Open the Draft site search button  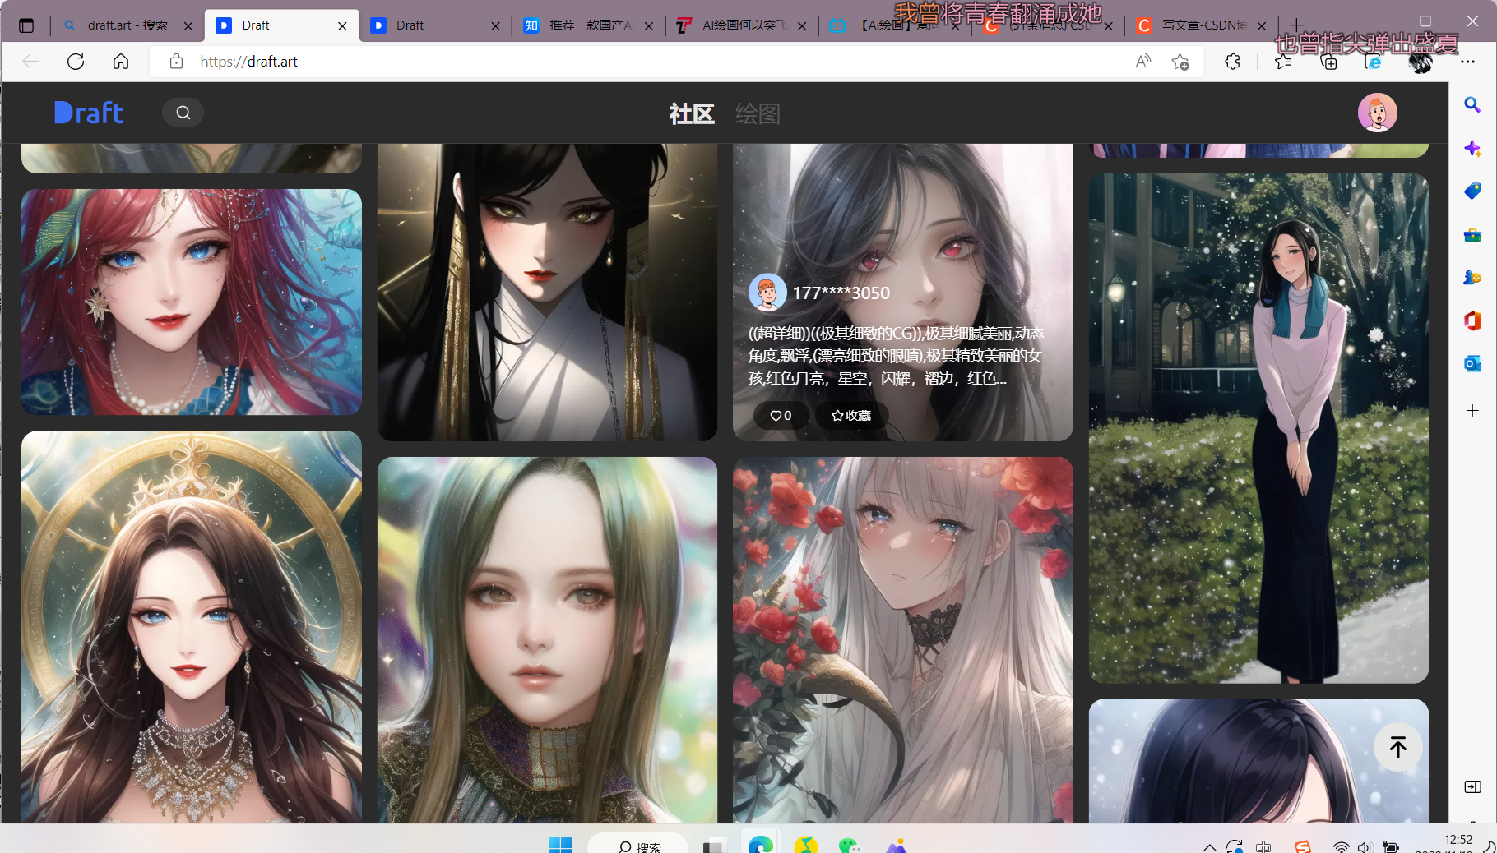click(x=183, y=113)
